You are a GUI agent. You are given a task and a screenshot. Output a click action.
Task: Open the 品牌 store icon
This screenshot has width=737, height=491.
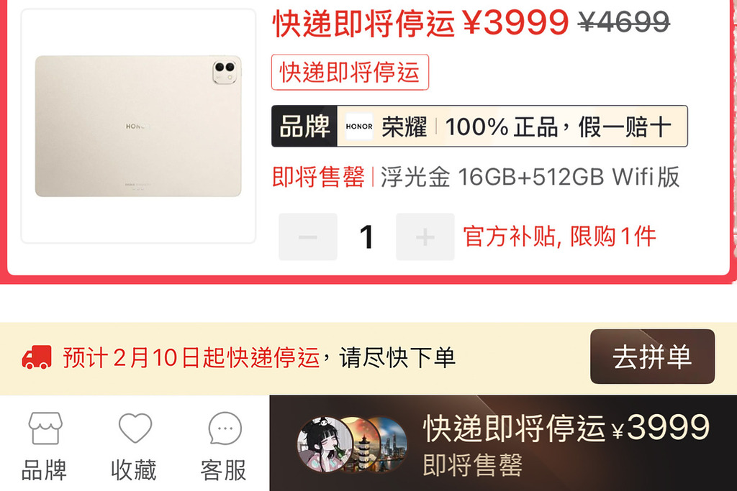click(45, 428)
